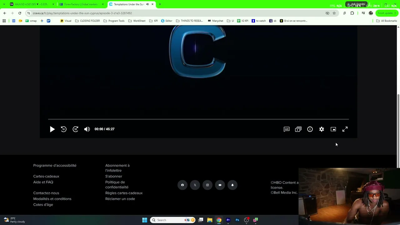Open Crave YouTube channel

point(220,185)
